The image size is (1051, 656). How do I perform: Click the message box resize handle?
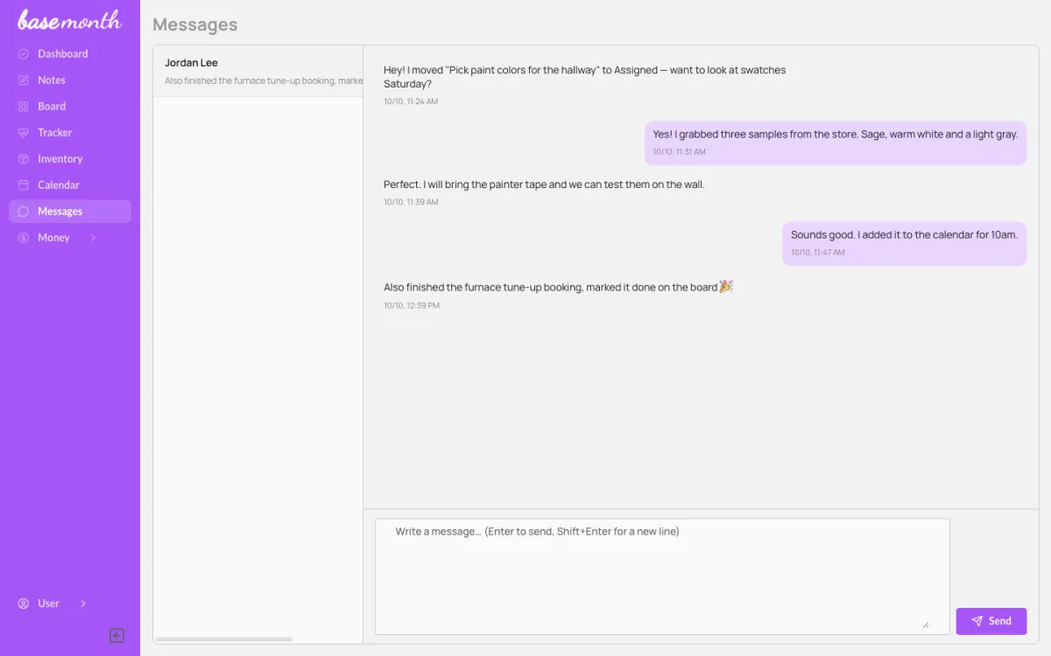pyautogui.click(x=925, y=625)
